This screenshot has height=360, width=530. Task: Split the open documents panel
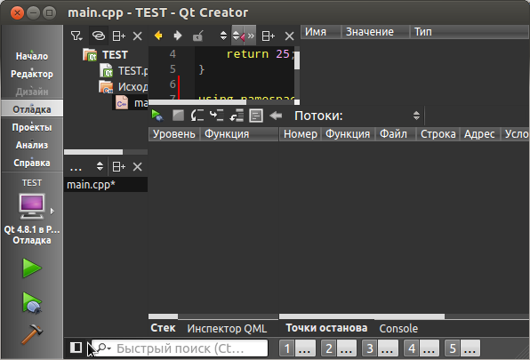pyautogui.click(x=118, y=166)
